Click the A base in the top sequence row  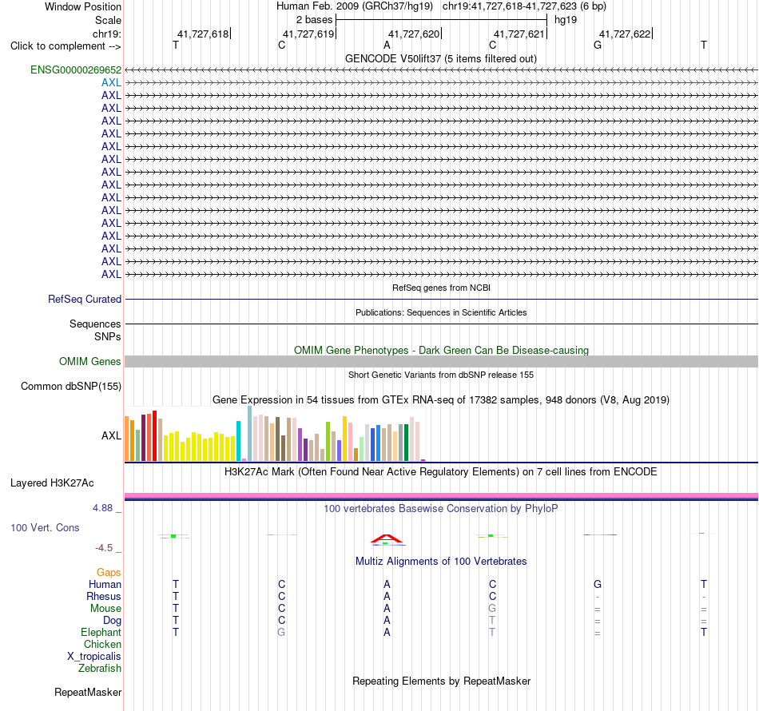tap(387, 45)
